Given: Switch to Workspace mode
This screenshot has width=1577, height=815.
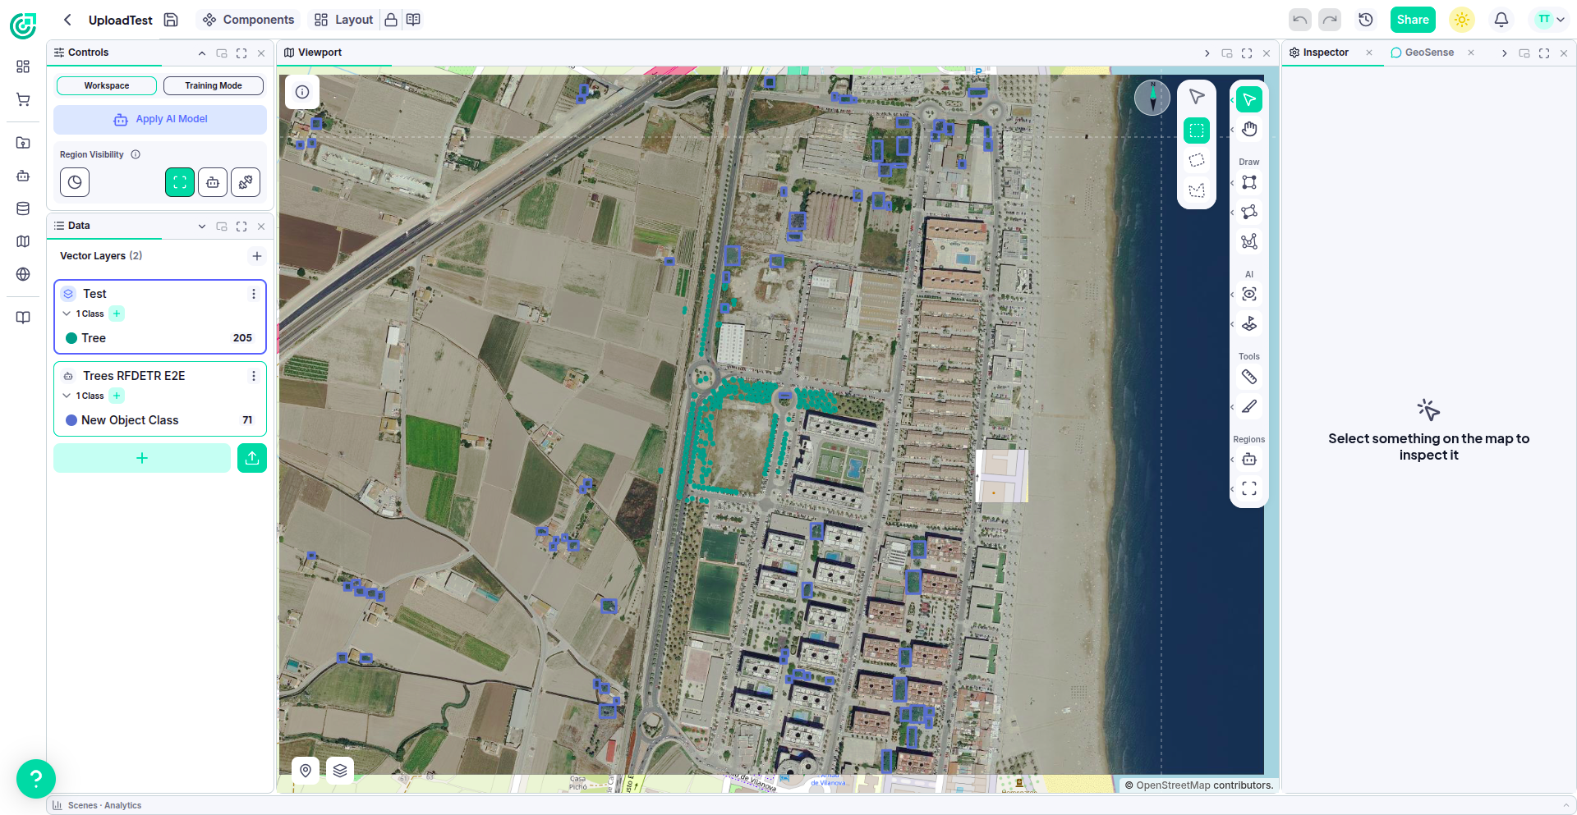Looking at the screenshot, I should point(107,85).
